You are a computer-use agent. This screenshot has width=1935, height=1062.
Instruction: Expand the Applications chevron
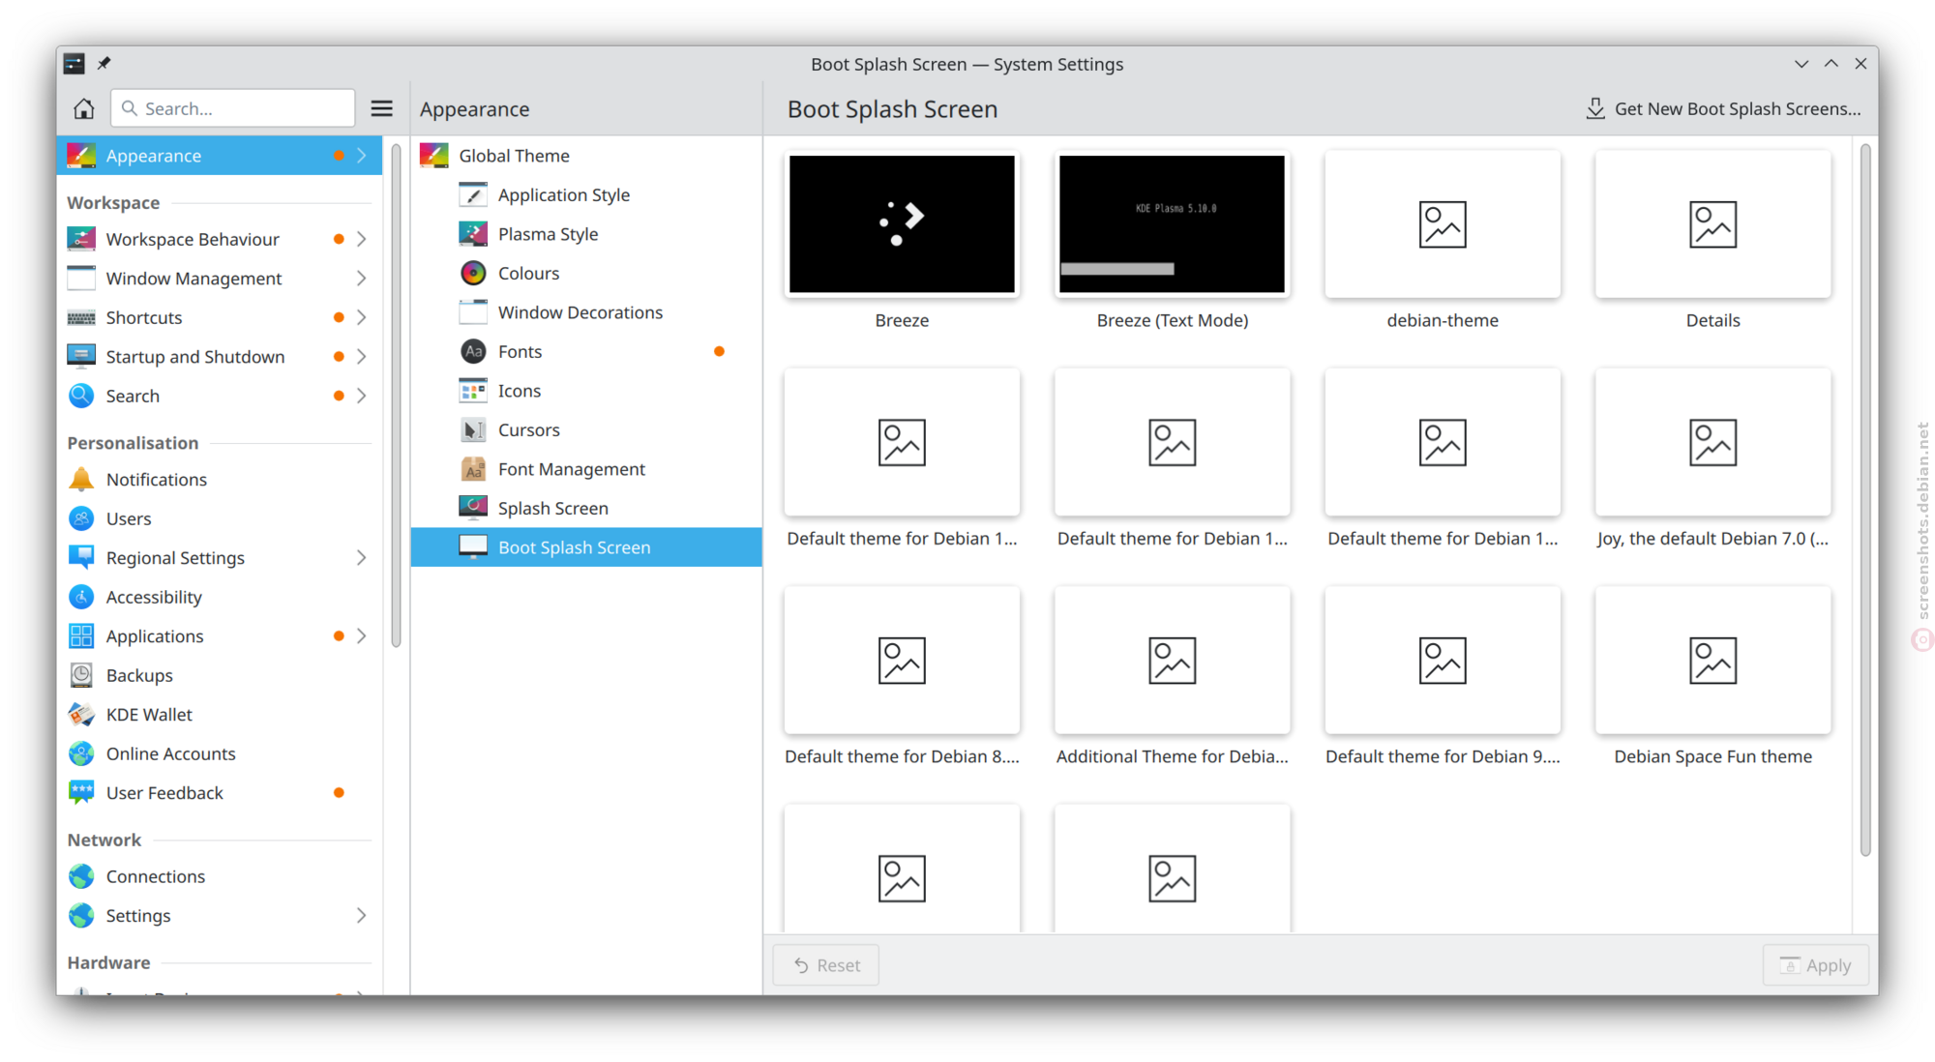pos(361,636)
